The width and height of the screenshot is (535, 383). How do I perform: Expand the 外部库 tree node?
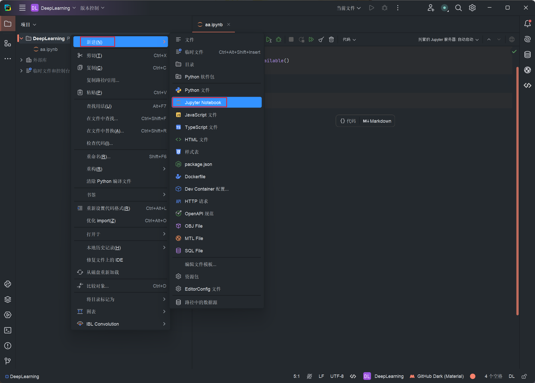(x=21, y=60)
